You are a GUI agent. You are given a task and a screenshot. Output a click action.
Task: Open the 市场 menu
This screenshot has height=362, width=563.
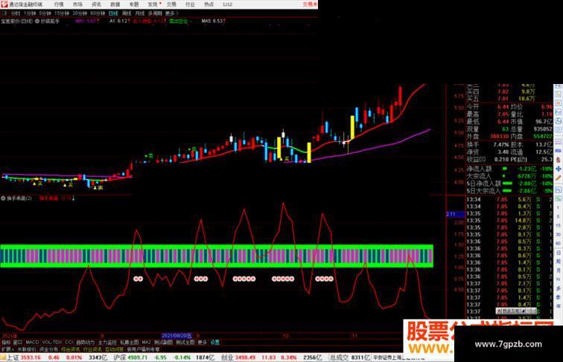tap(77, 4)
